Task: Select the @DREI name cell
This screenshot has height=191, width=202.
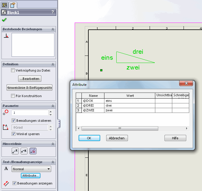Action: tap(93, 105)
